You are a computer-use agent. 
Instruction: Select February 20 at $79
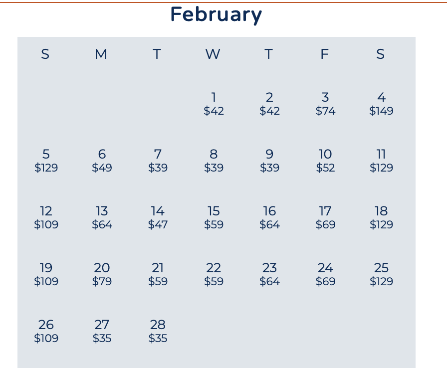[102, 274]
